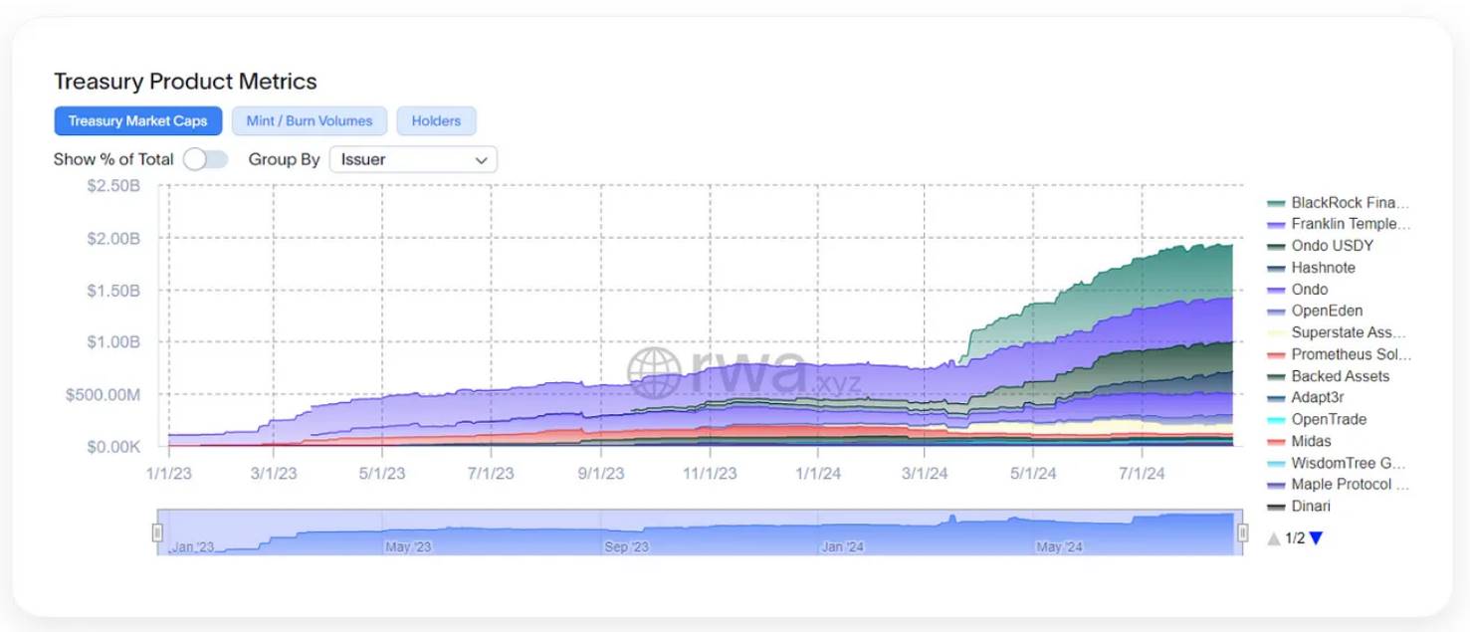Image resolution: width=1470 pixels, height=632 pixels.
Task: Click the Hashnote legend color marker
Action: click(1276, 269)
